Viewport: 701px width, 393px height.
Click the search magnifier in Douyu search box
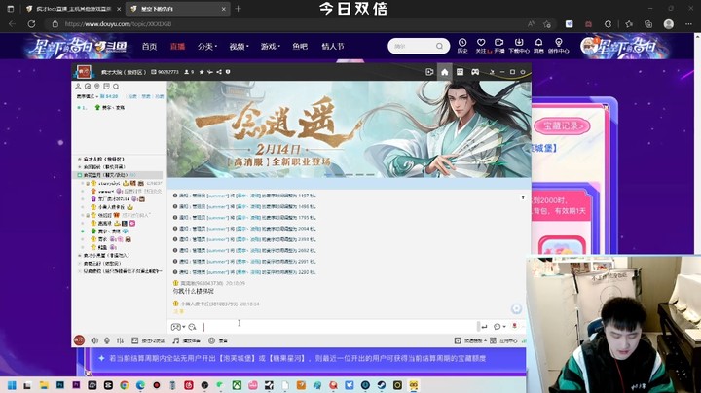pos(439,46)
